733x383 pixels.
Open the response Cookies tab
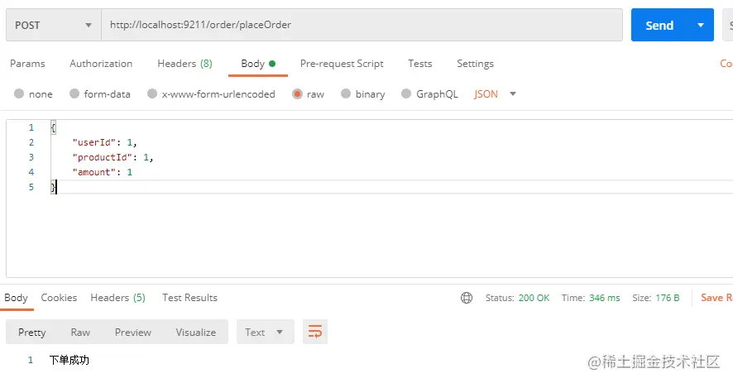pyautogui.click(x=59, y=298)
